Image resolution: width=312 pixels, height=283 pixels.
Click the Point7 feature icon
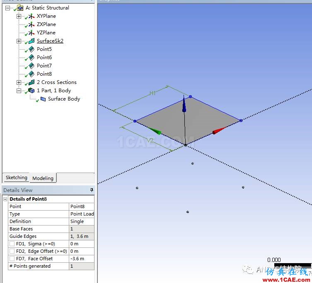coord(31,66)
